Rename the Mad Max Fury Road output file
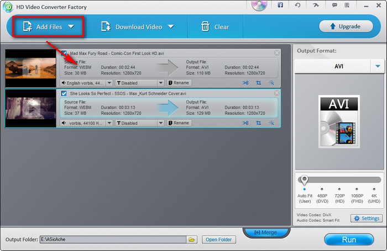This screenshot has width=387, height=251. [x=179, y=83]
